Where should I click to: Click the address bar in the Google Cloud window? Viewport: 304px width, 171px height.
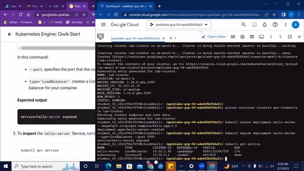tap(195, 15)
